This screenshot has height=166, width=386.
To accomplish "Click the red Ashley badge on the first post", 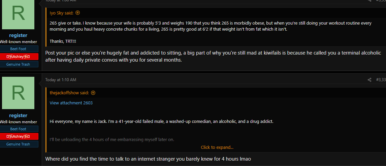I will pos(18,57).
